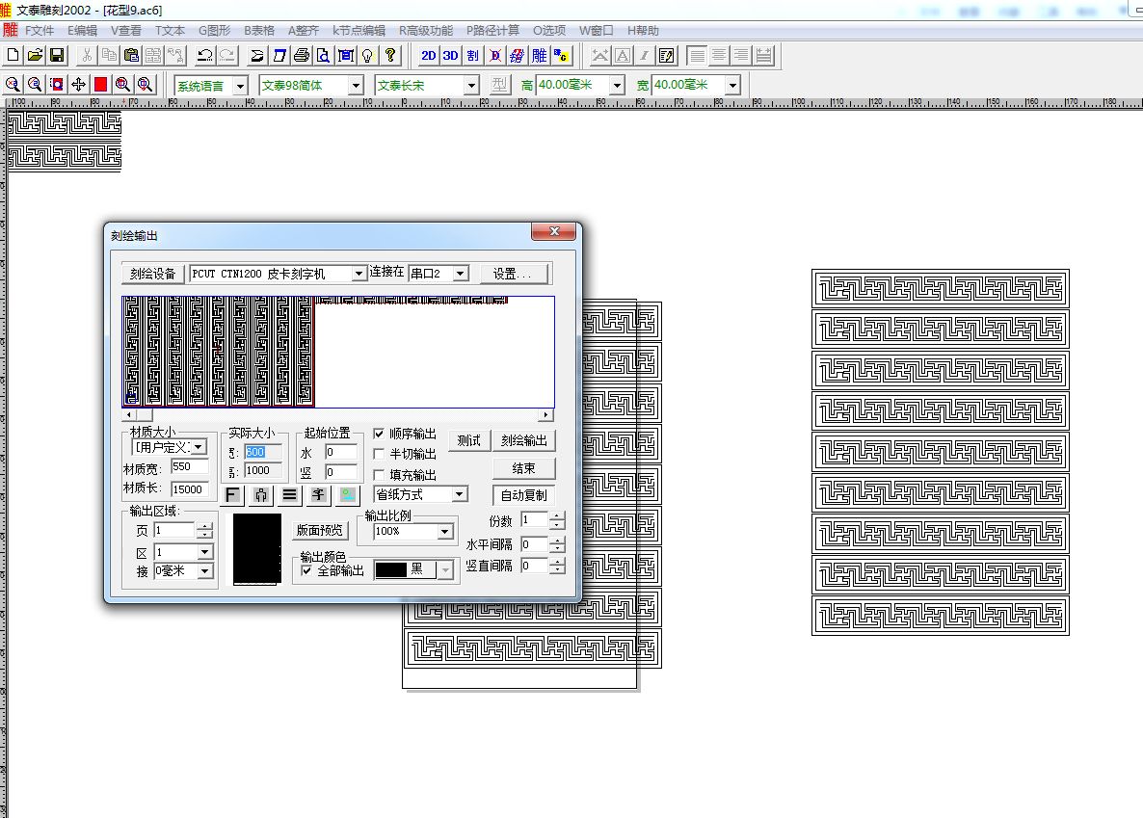
Task: Click the open folder toolbar icon
Action: [36, 56]
